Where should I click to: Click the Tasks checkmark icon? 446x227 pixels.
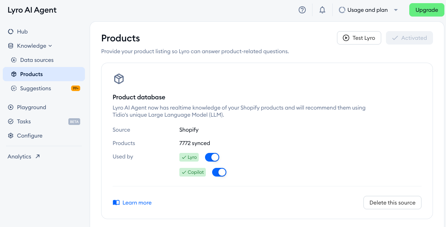pos(11,121)
